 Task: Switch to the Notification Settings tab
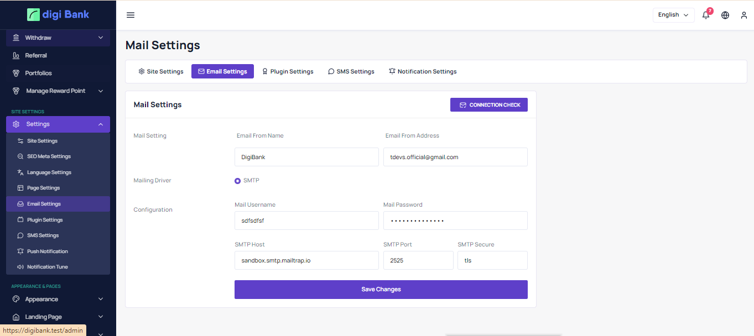click(423, 71)
